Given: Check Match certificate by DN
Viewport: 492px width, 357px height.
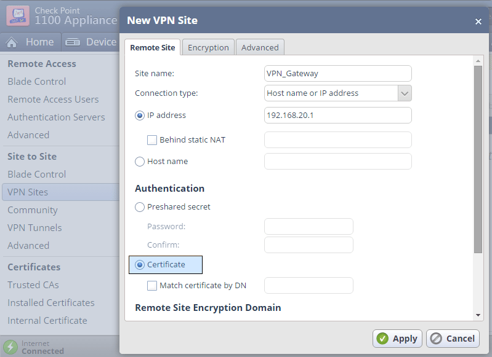Looking at the screenshot, I should tap(152, 286).
